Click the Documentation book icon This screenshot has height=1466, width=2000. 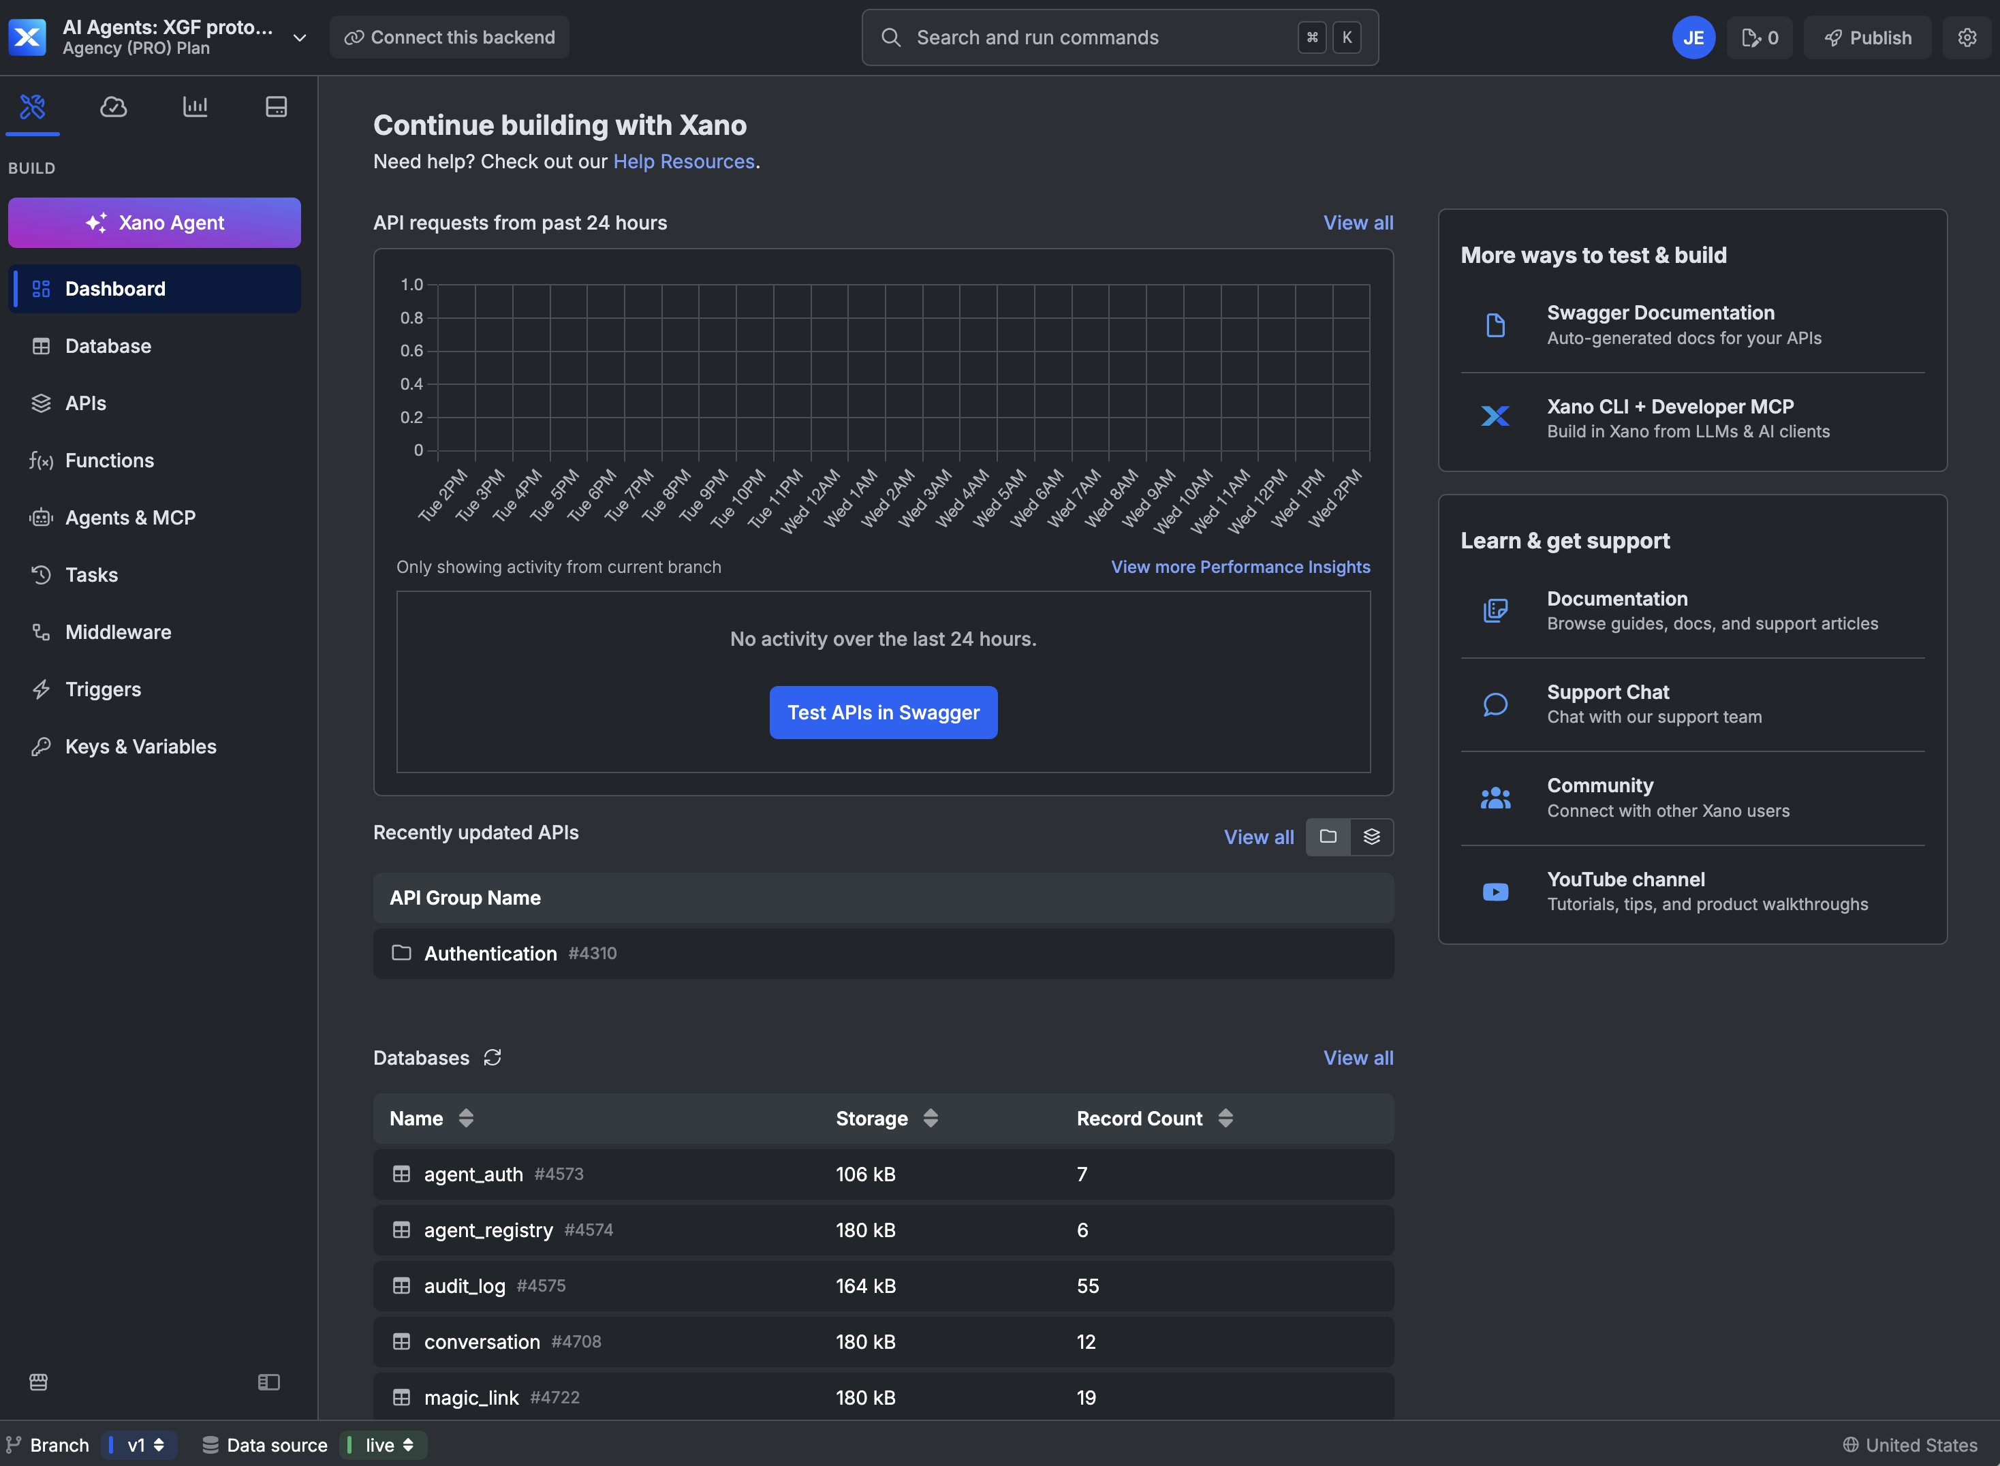[x=1495, y=610]
